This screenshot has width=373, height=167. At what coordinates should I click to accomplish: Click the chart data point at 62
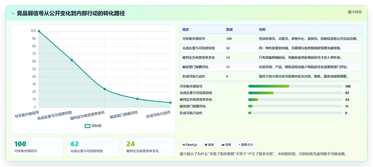[72, 60]
